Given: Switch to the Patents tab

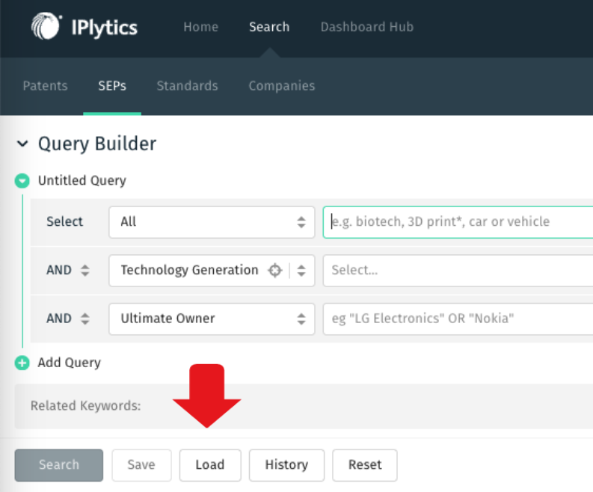Looking at the screenshot, I should pyautogui.click(x=45, y=86).
